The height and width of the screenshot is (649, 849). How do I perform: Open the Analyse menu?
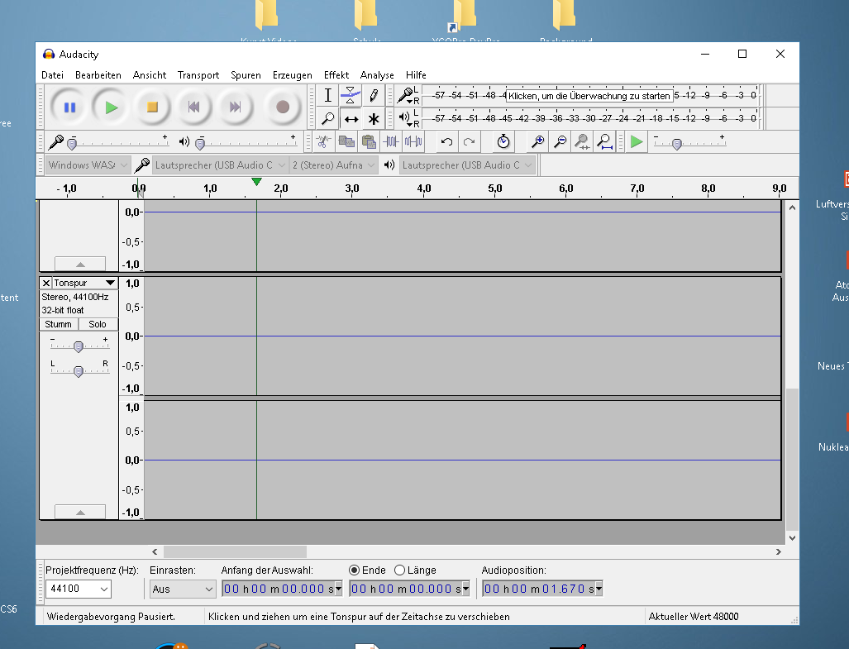click(377, 75)
